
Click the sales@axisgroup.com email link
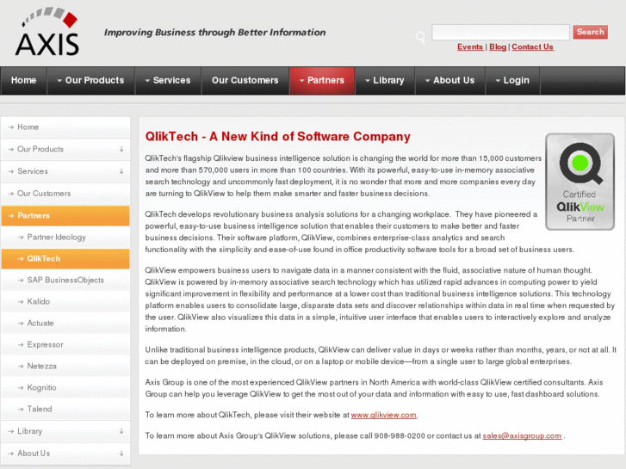(522, 436)
